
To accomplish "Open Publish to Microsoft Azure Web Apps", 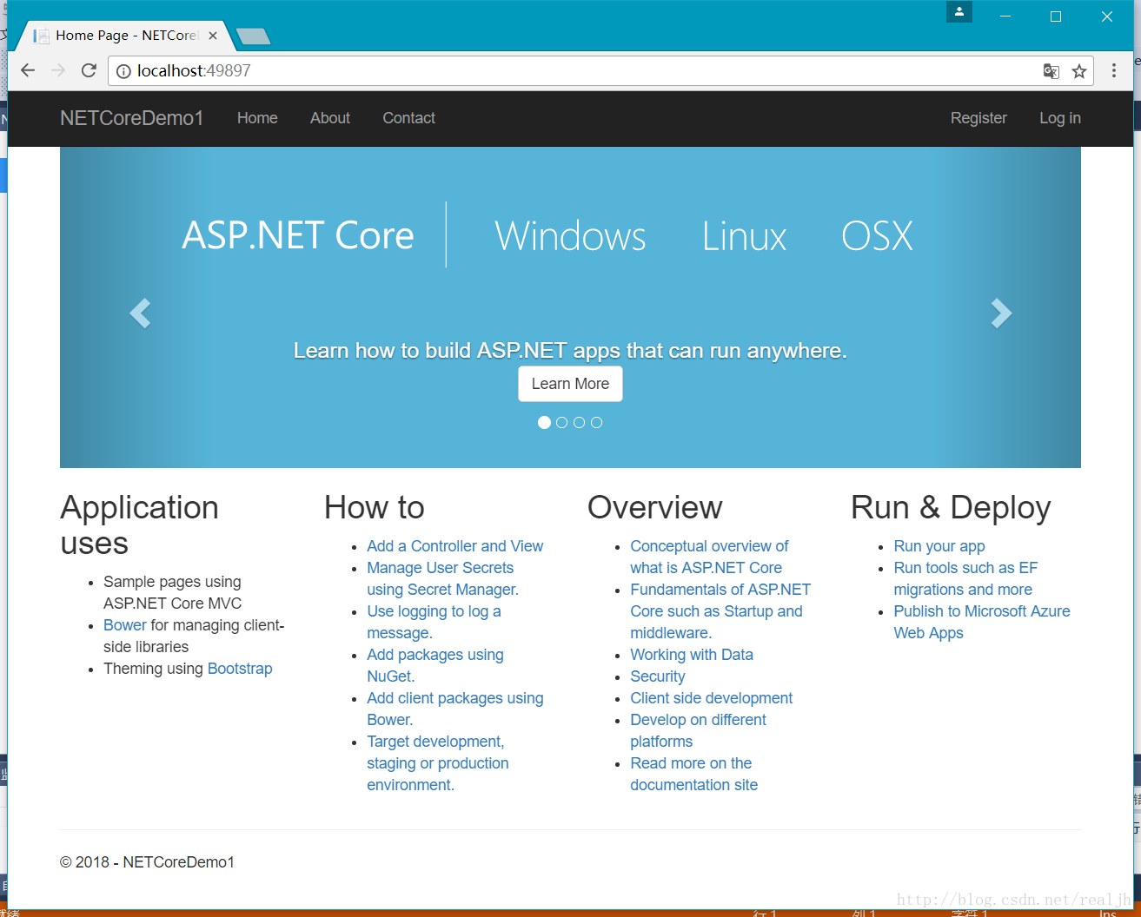I will click(x=982, y=622).
